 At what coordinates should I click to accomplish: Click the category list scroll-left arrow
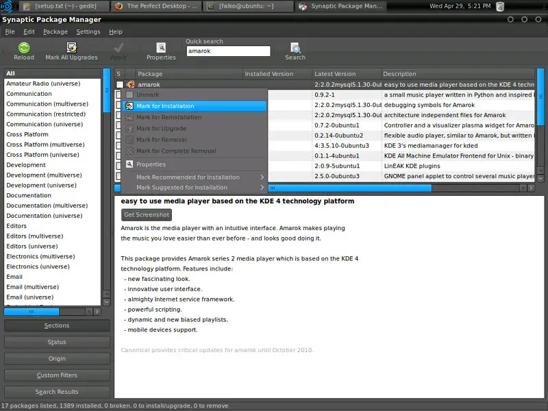[x=89, y=312]
